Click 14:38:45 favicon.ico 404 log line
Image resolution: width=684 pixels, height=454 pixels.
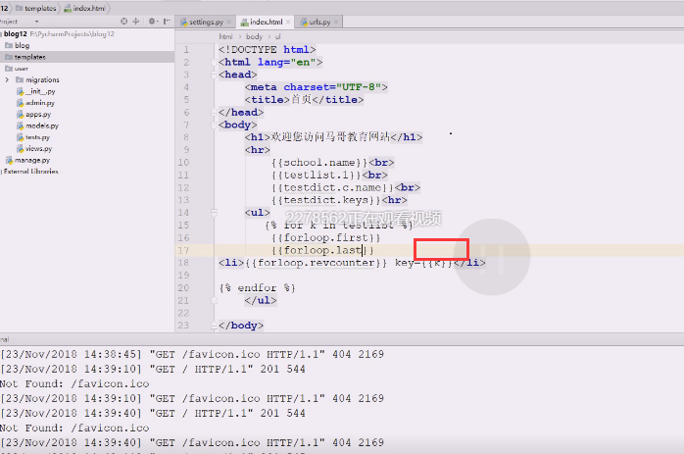pyautogui.click(x=192, y=354)
